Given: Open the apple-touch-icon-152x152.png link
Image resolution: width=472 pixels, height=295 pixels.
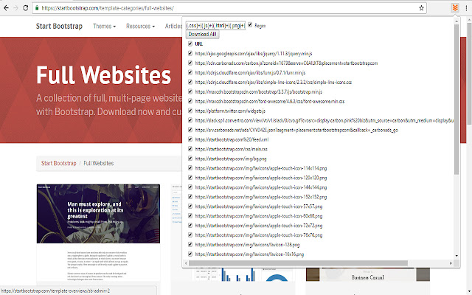Looking at the screenshot, I should 261,197.
